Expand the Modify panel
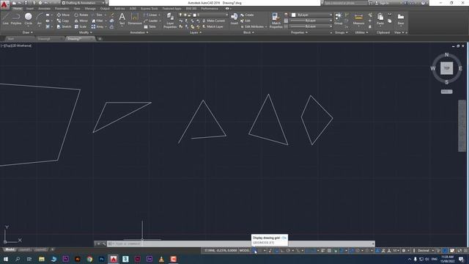This screenshot has height=264, width=469. coord(85,32)
